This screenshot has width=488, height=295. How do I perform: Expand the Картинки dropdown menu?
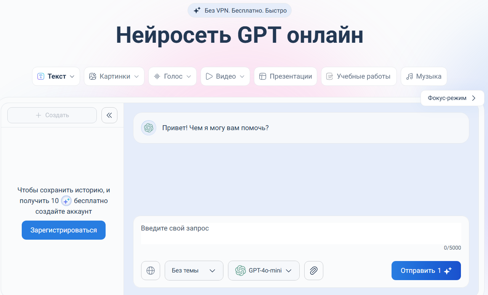114,76
